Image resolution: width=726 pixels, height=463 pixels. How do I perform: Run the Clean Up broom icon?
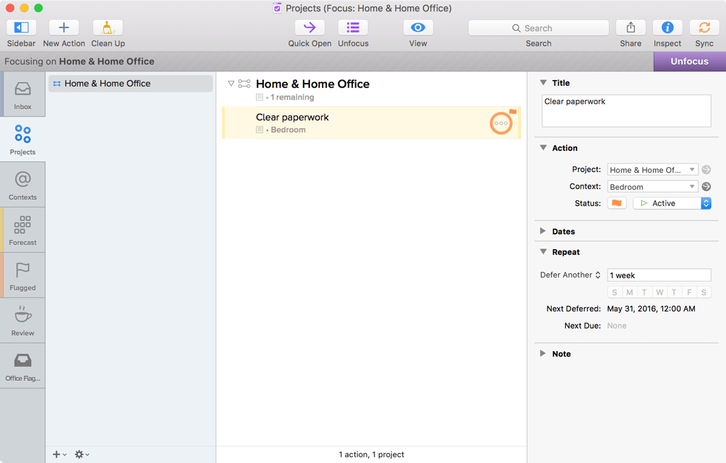click(x=108, y=28)
